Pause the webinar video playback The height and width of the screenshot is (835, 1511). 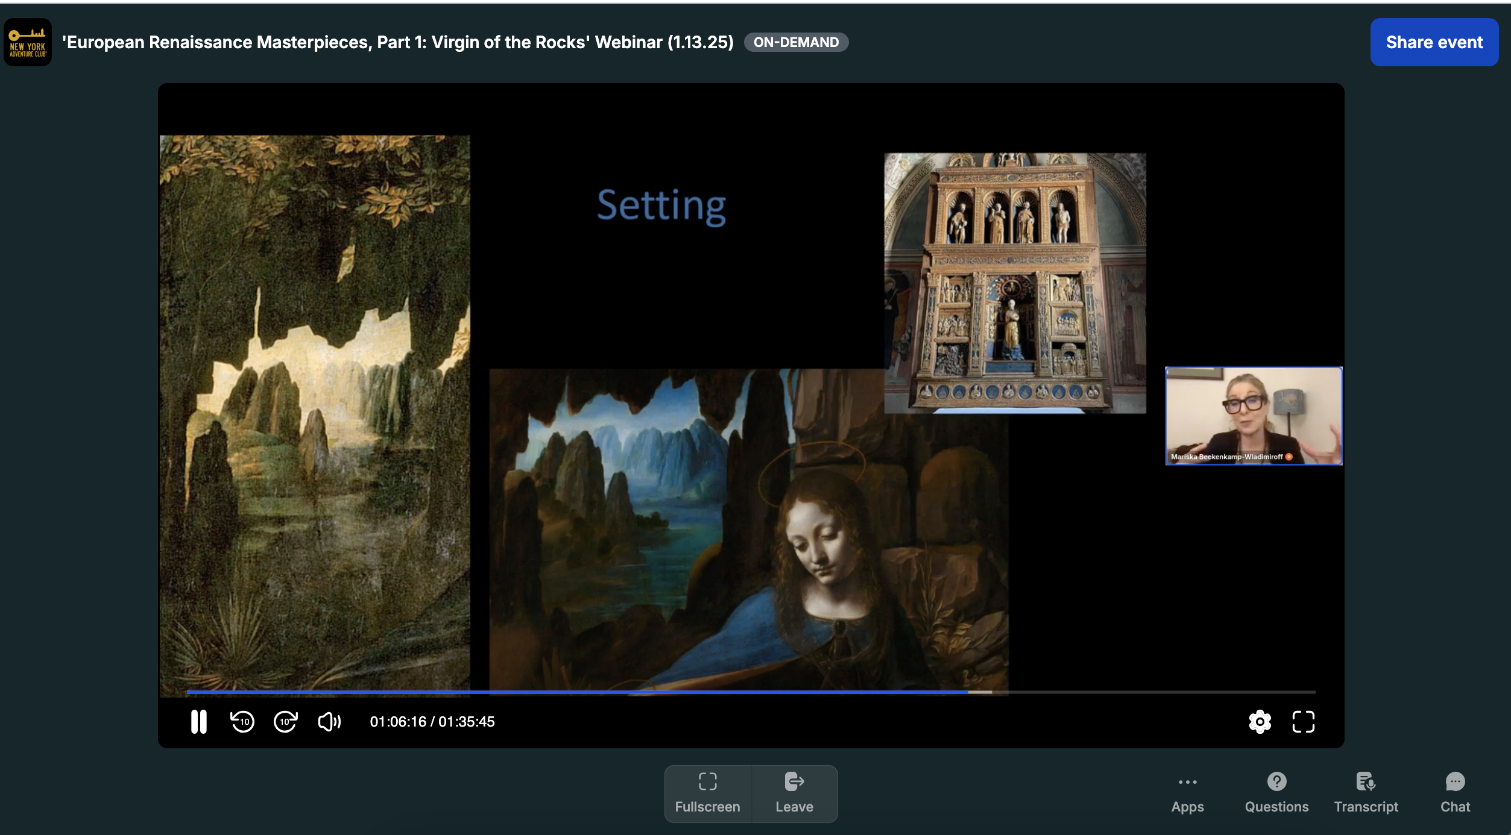[198, 721]
